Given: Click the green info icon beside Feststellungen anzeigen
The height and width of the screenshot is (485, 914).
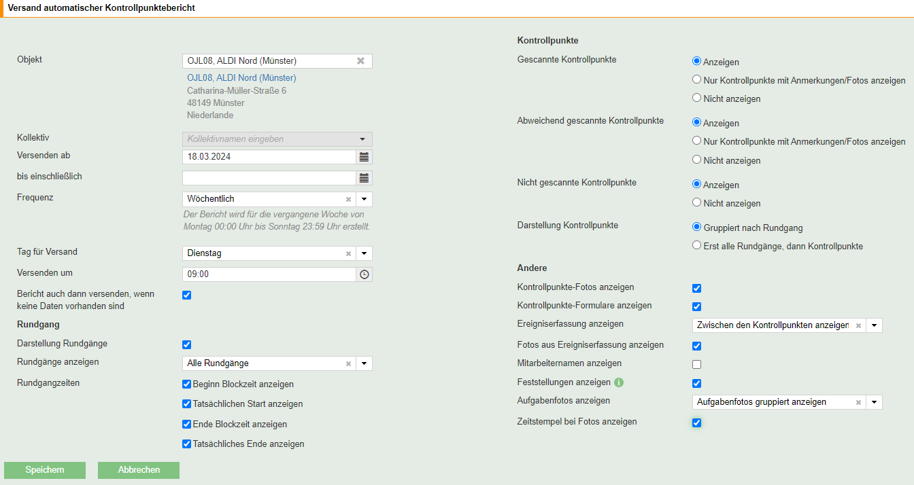Looking at the screenshot, I should (x=619, y=382).
